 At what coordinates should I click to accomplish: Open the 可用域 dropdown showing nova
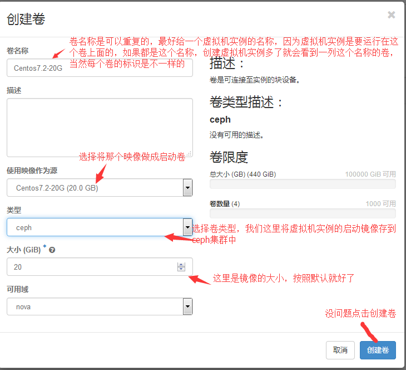100,306
